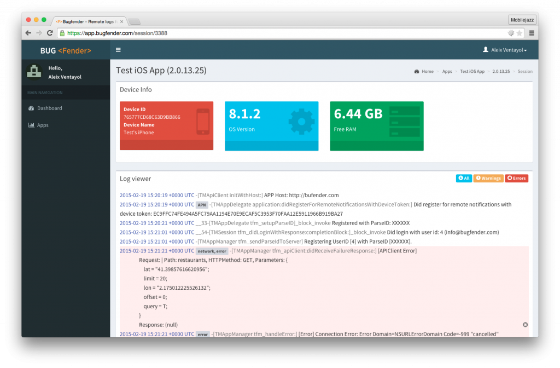Click the network, error tag label

212,251
